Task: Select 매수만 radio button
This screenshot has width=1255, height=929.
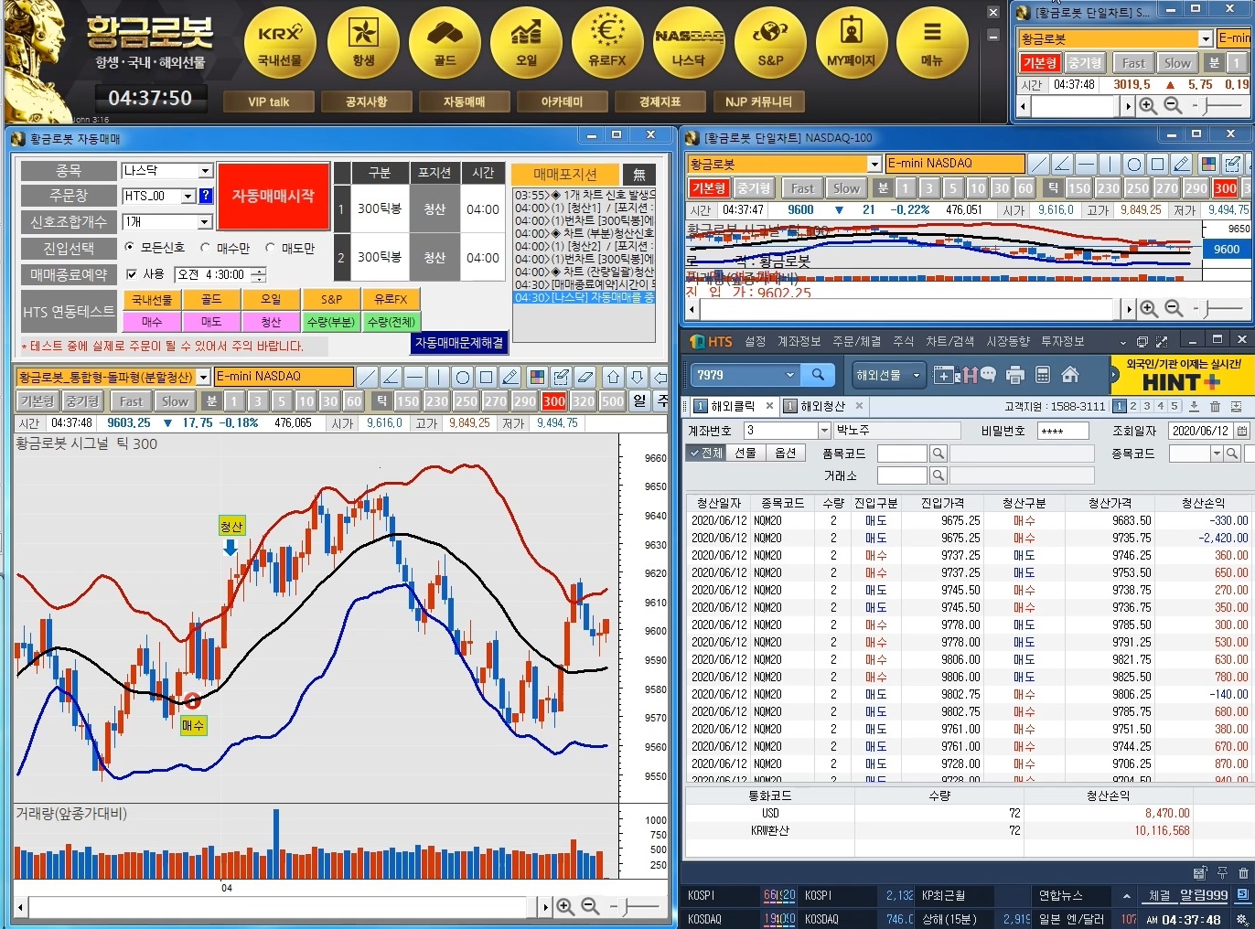Action: coord(205,247)
